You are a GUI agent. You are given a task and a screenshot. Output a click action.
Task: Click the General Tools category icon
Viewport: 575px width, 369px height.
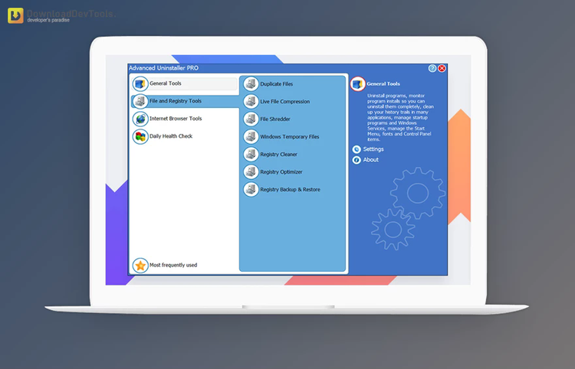(140, 84)
